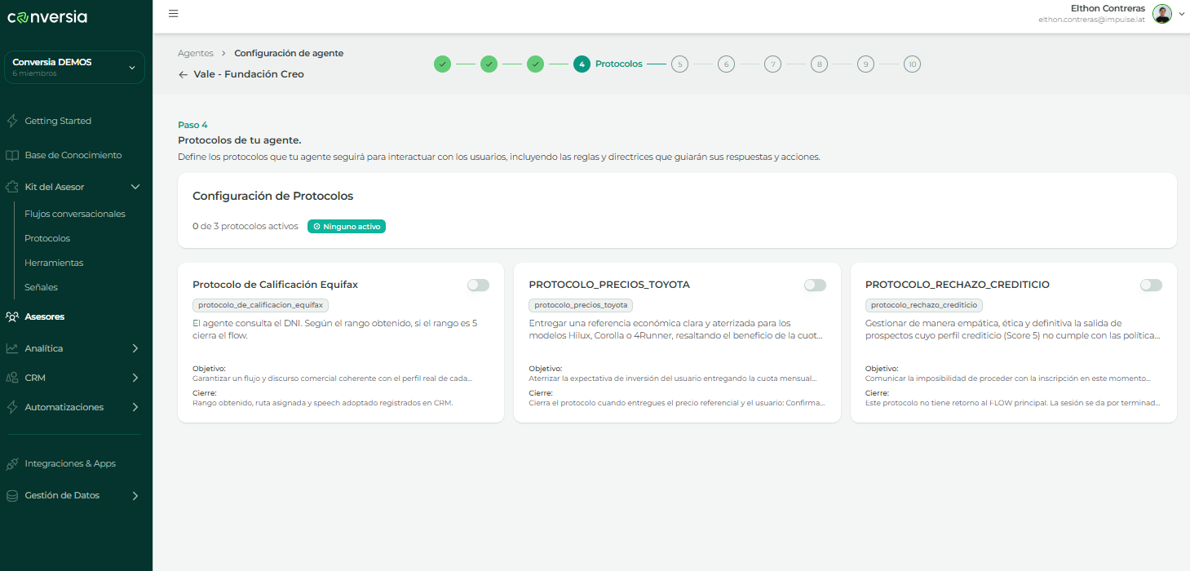Select Herramientas from the sidebar
This screenshot has width=1190, height=571.
tap(54, 263)
